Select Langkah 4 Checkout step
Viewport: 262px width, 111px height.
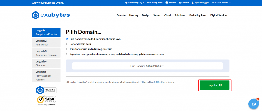click(x=46, y=63)
